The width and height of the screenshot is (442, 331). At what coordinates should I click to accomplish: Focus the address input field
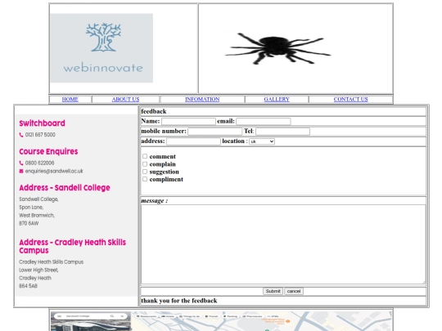[x=193, y=141]
